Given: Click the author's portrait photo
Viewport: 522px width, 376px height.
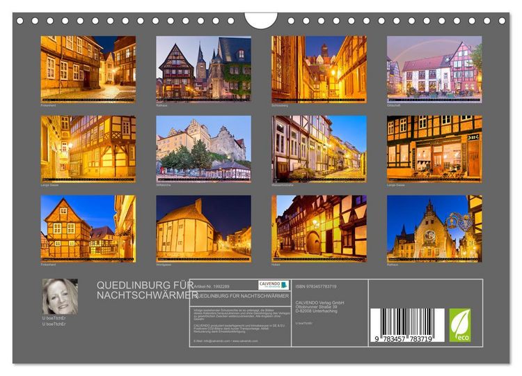Looking at the screenshot, I should pyautogui.click(x=60, y=297).
